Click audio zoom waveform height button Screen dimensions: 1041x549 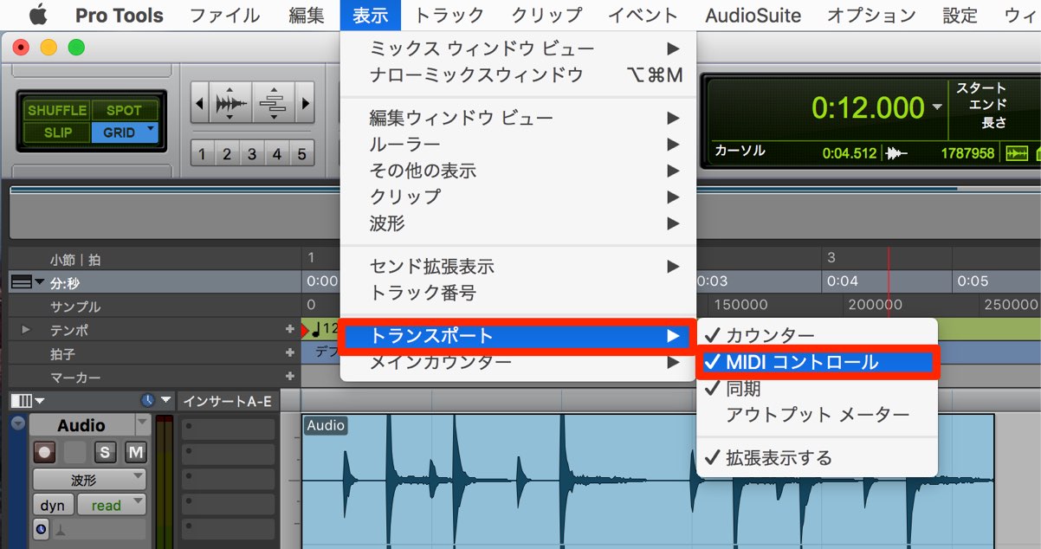(x=230, y=103)
